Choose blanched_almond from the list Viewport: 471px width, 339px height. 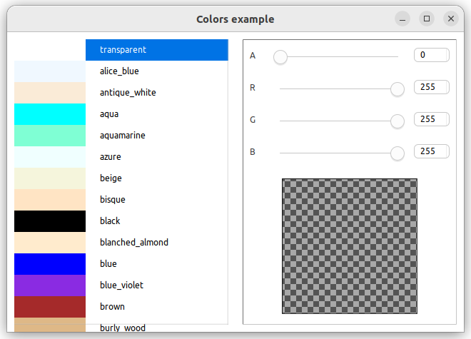click(x=157, y=243)
